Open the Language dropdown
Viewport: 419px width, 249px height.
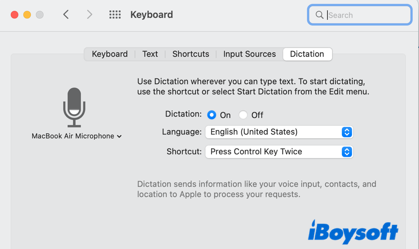[x=279, y=132]
